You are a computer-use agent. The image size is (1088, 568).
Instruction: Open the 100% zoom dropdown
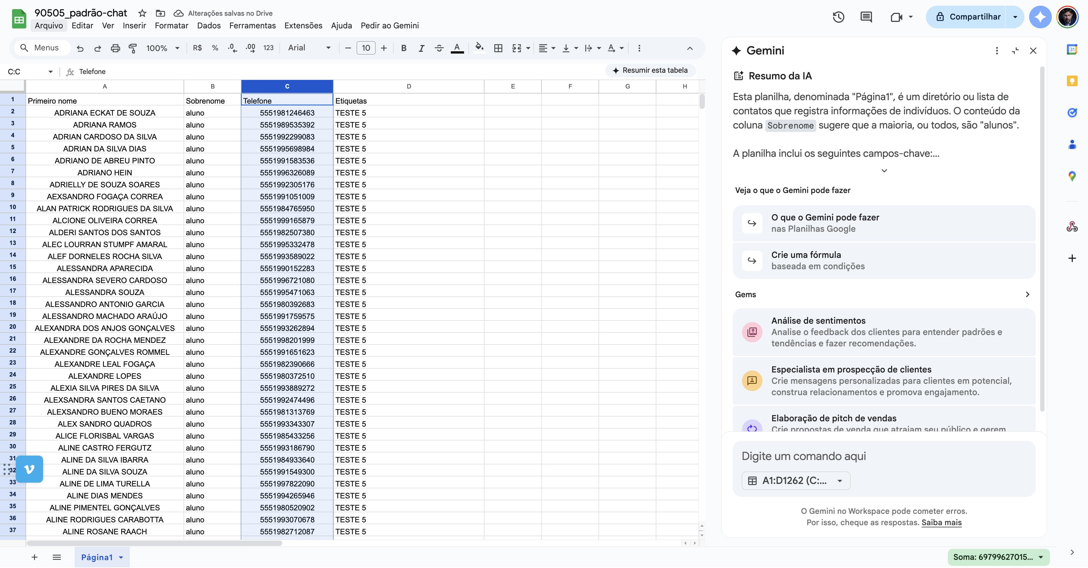(163, 48)
